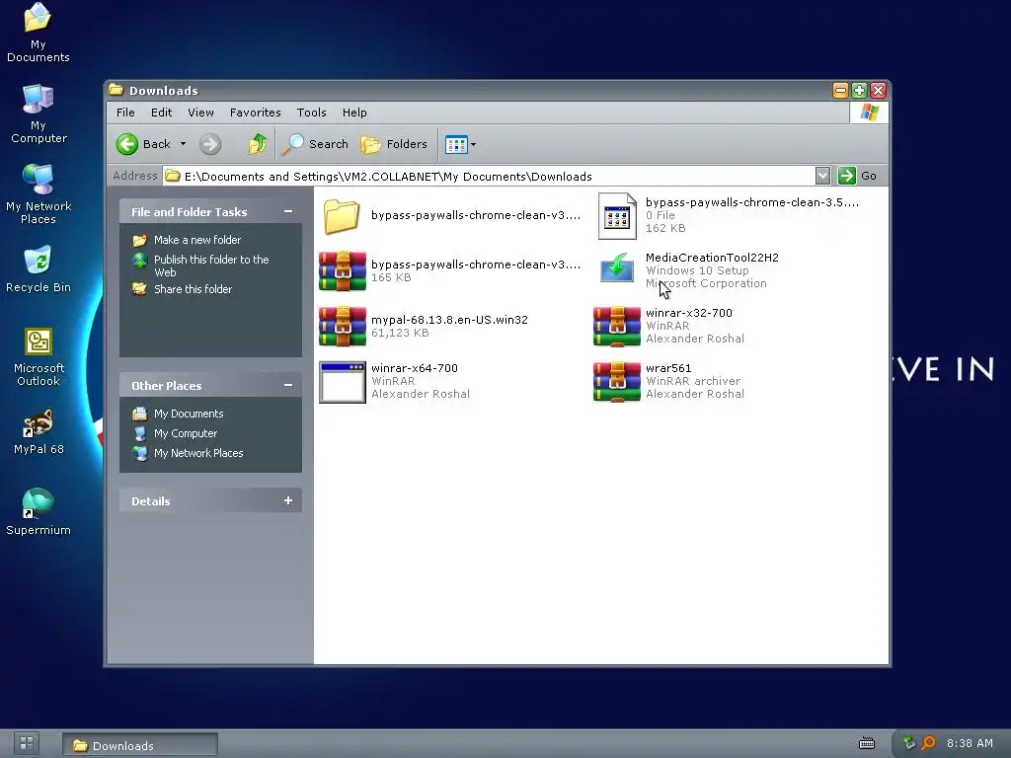Collapse the Other Places panel

(x=288, y=385)
